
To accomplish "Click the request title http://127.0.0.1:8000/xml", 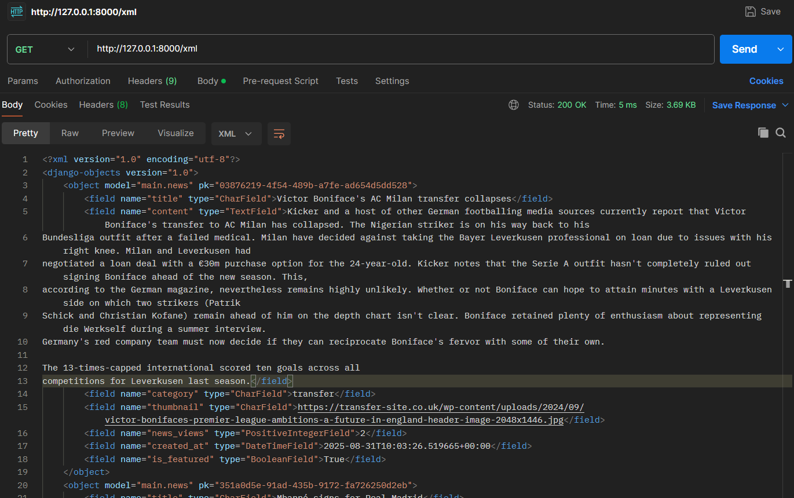I will 84,12.
